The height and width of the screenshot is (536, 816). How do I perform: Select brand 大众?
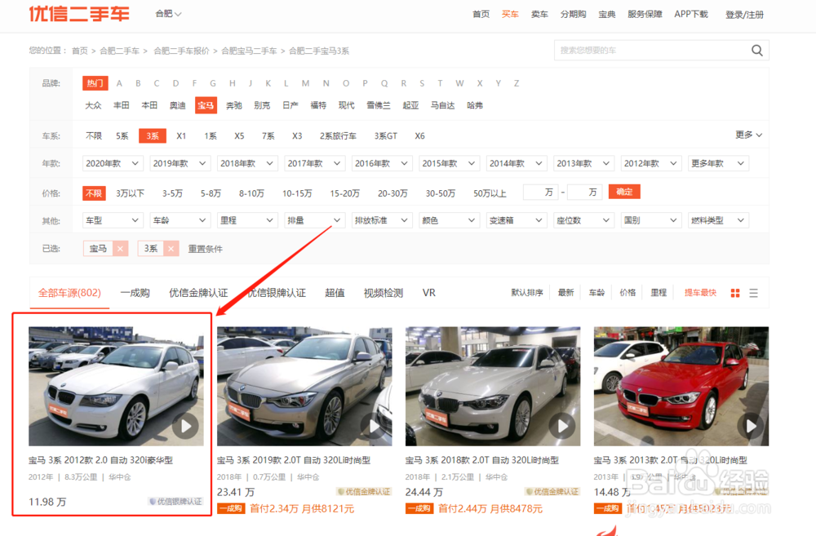pos(93,105)
